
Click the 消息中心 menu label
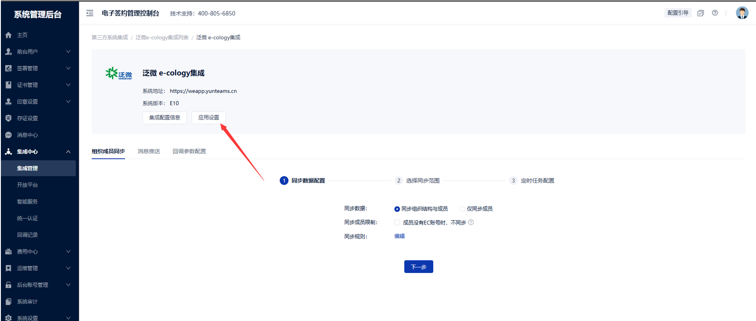point(27,135)
